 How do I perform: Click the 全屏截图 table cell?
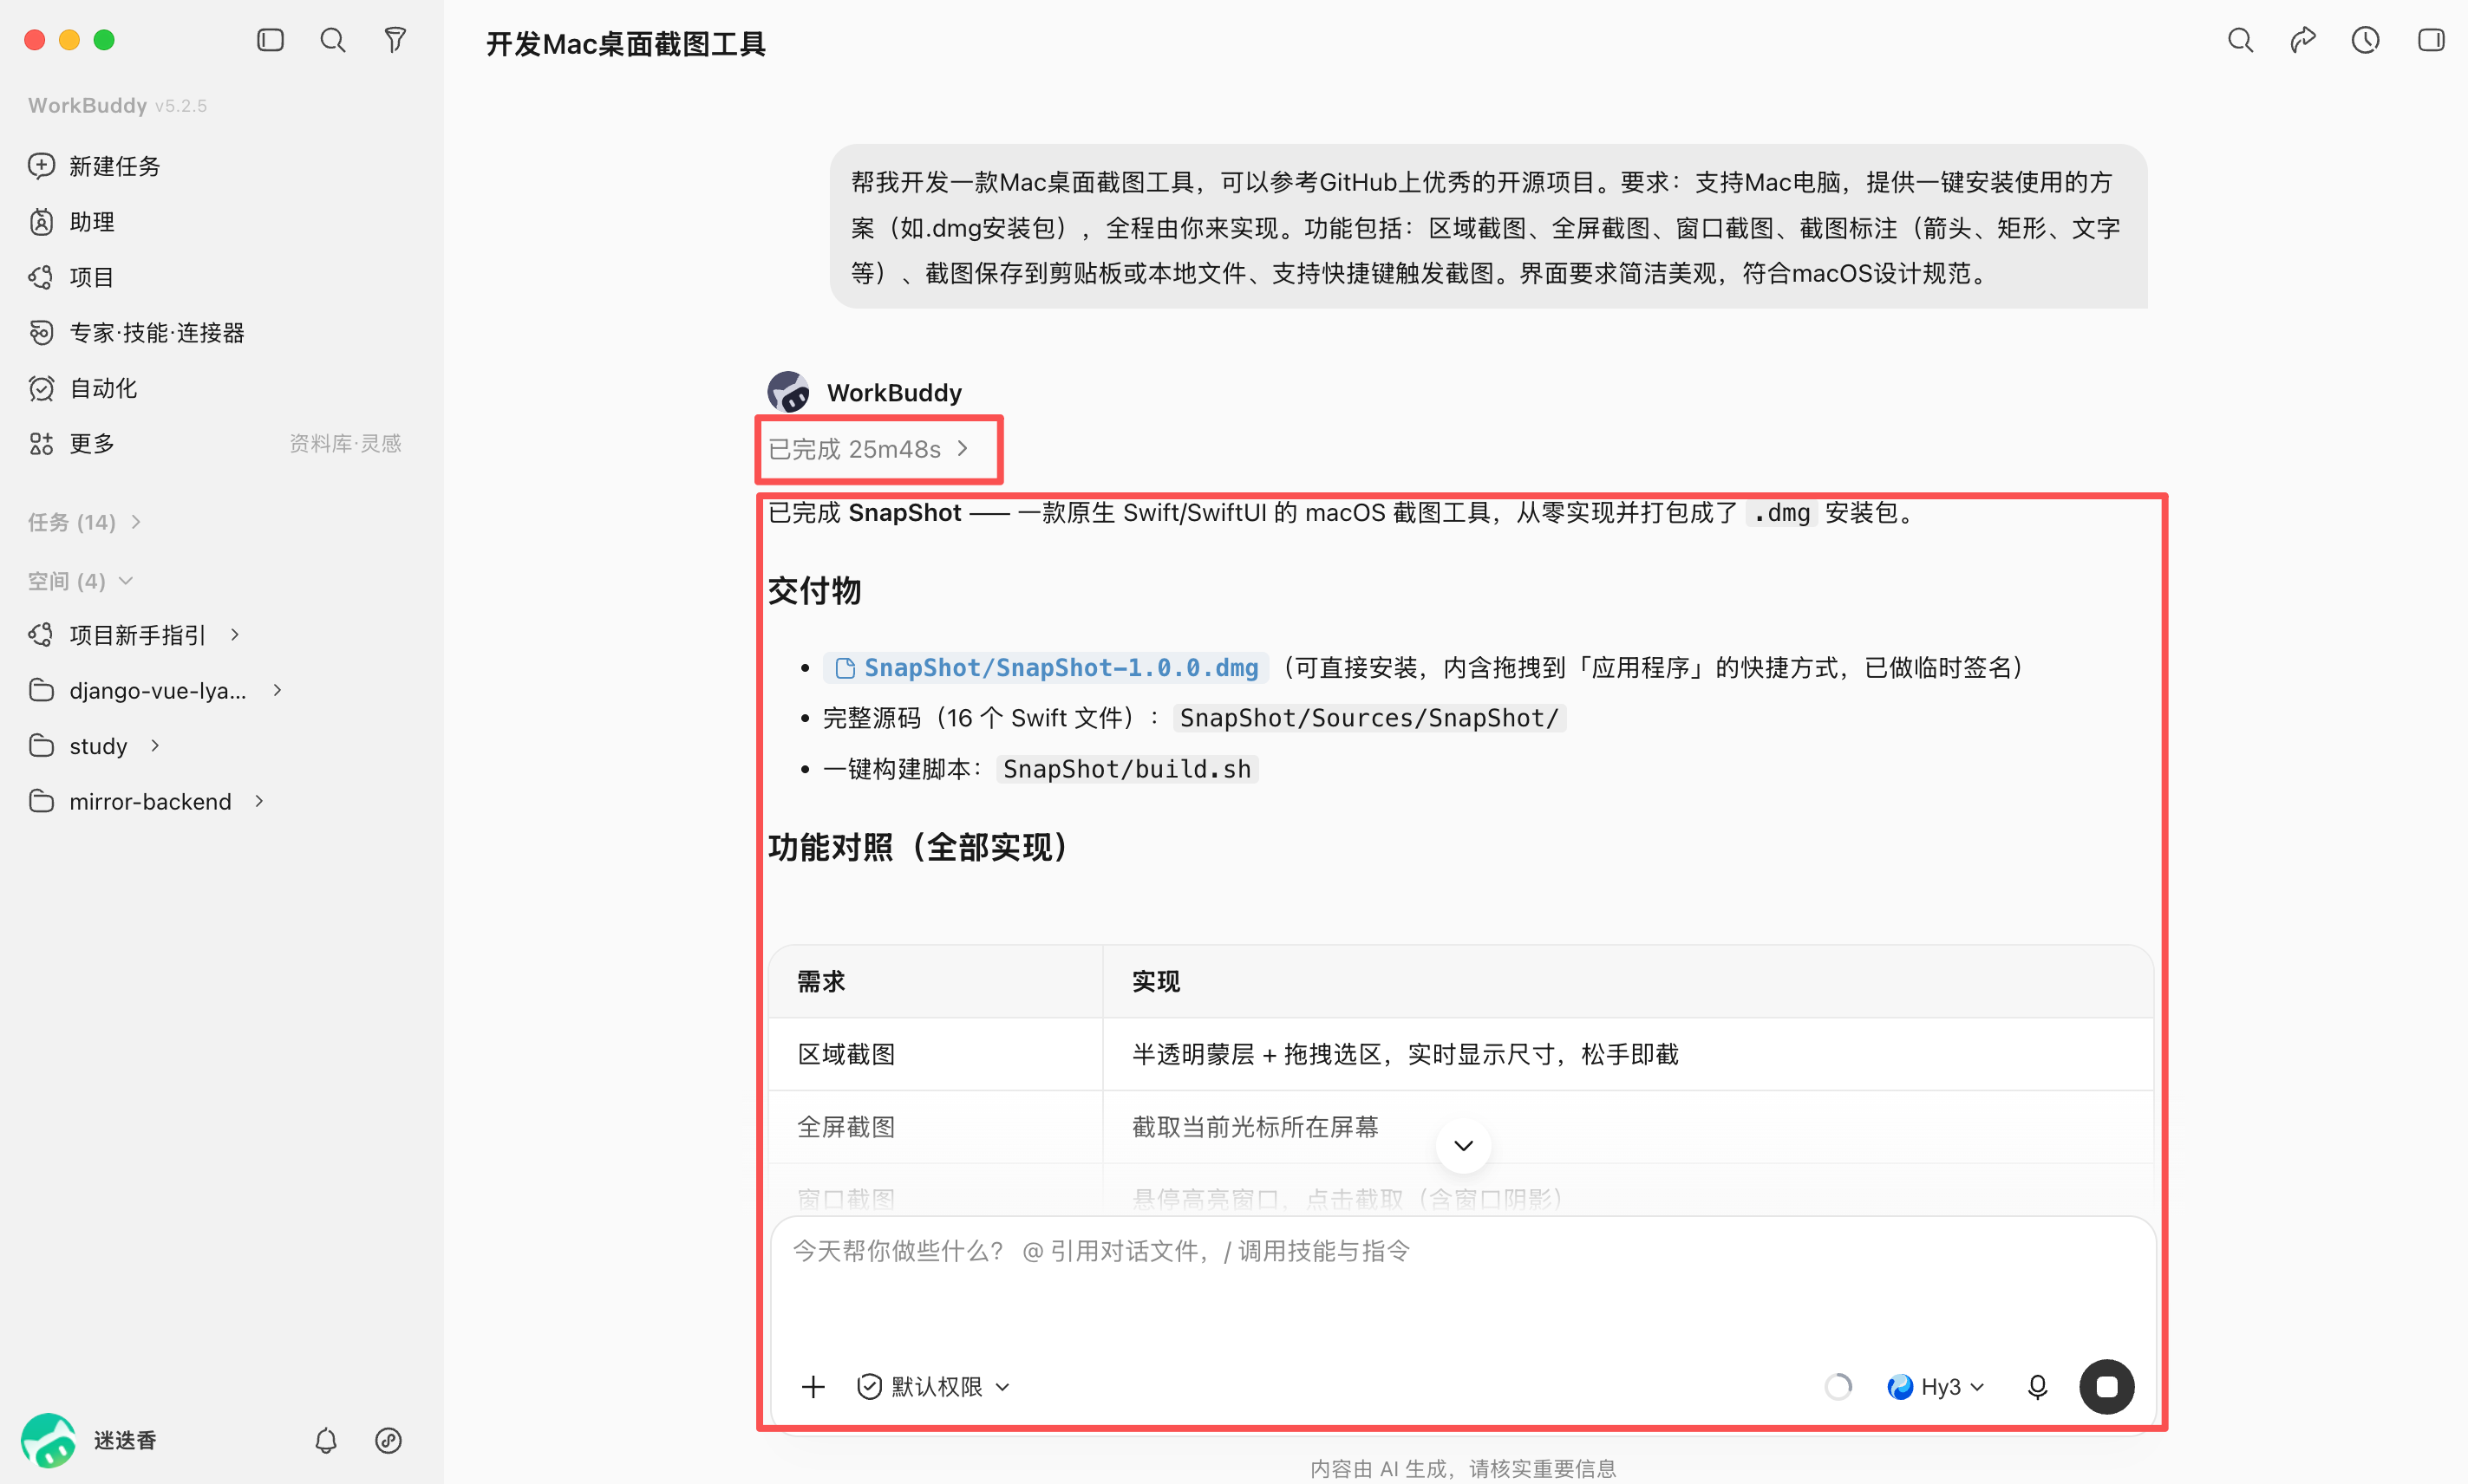click(936, 1127)
